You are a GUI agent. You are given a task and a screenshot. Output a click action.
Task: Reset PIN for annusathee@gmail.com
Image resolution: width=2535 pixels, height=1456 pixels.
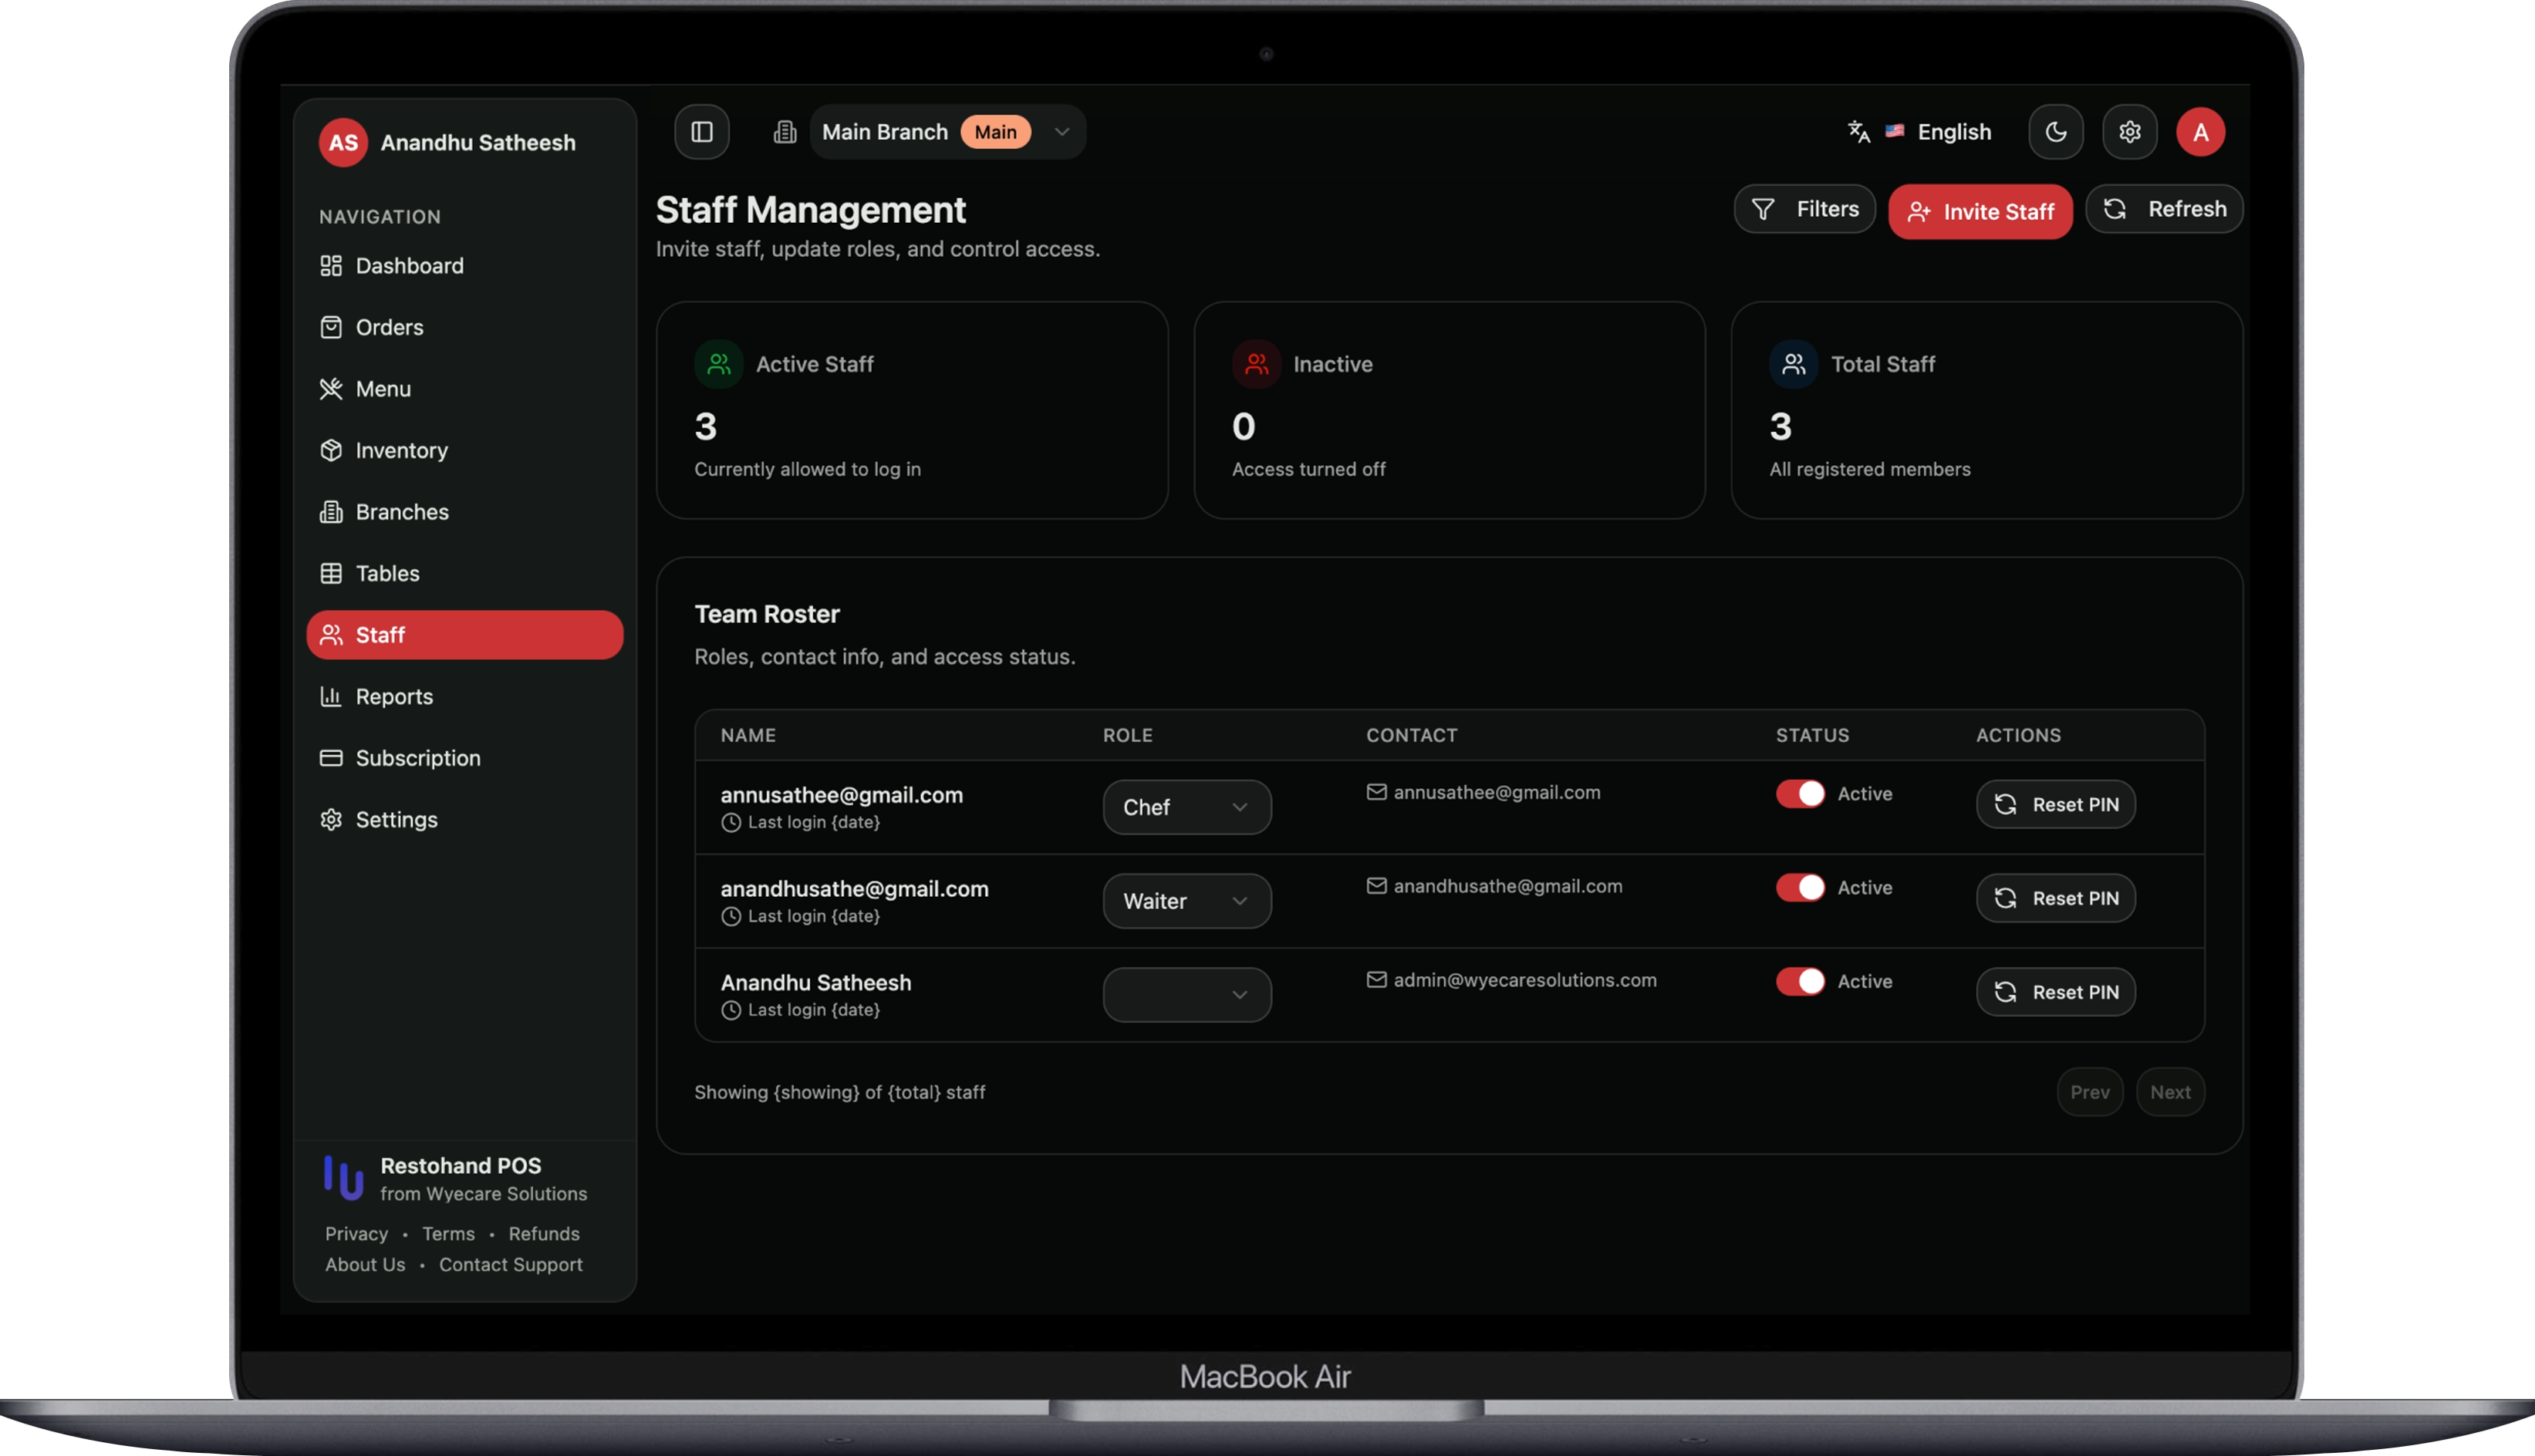click(2055, 805)
